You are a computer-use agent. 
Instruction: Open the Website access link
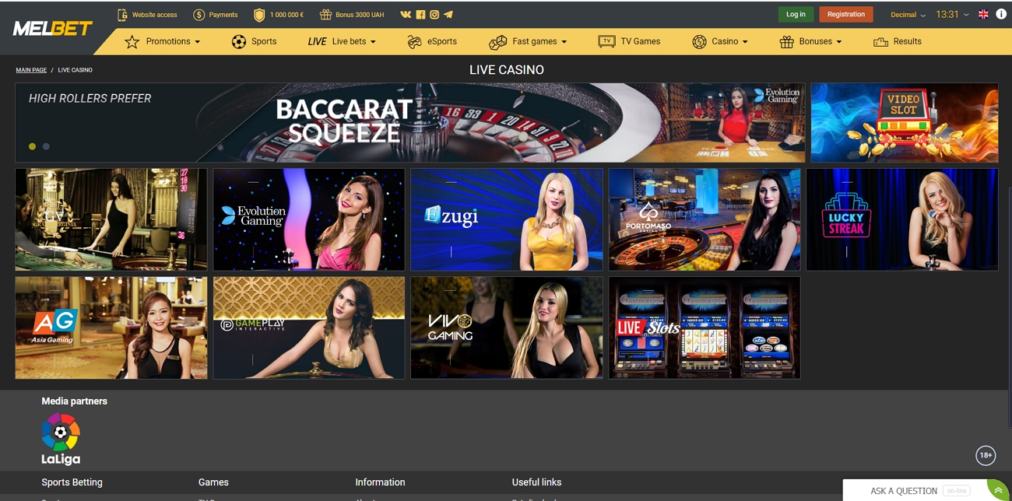click(x=147, y=15)
